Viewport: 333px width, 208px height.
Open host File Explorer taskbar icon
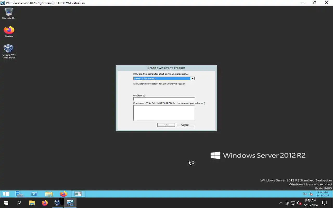click(x=32, y=203)
